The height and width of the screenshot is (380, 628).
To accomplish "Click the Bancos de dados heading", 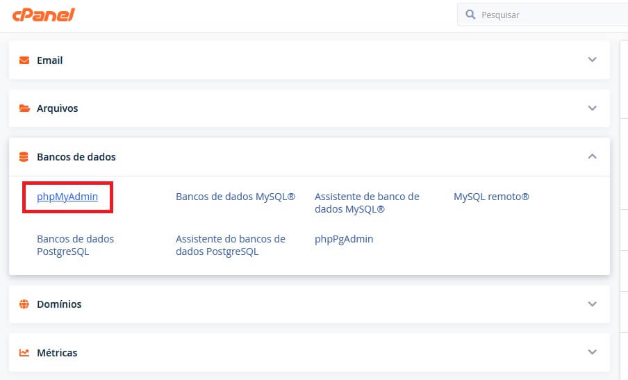I will 76,156.
